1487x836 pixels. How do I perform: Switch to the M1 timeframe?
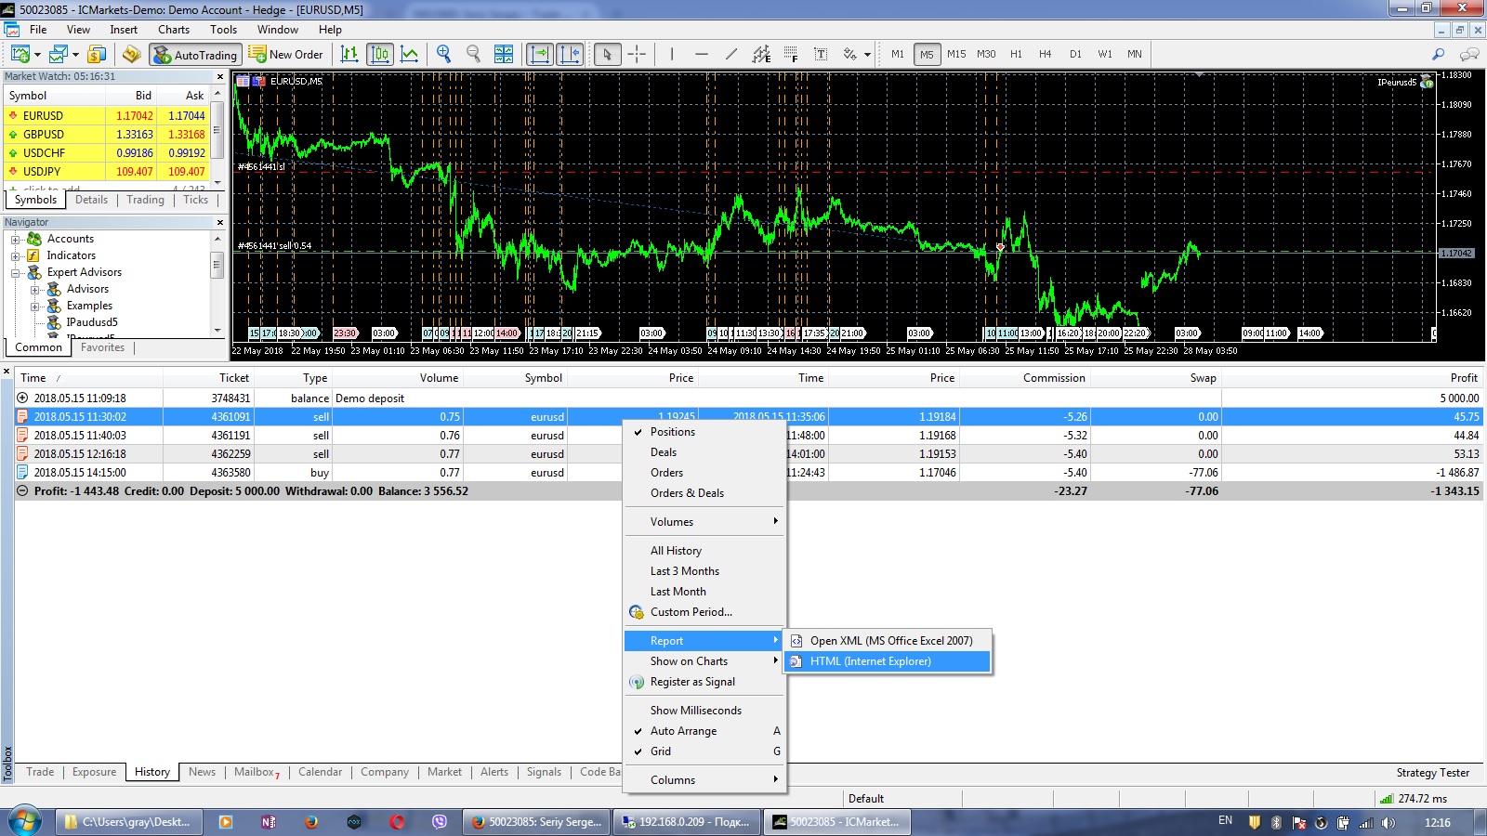(898, 54)
